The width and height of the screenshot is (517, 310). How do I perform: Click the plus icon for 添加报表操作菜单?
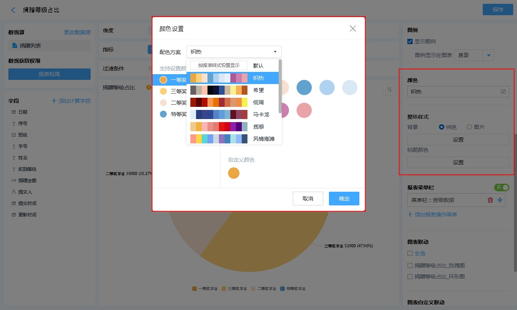(x=410, y=215)
